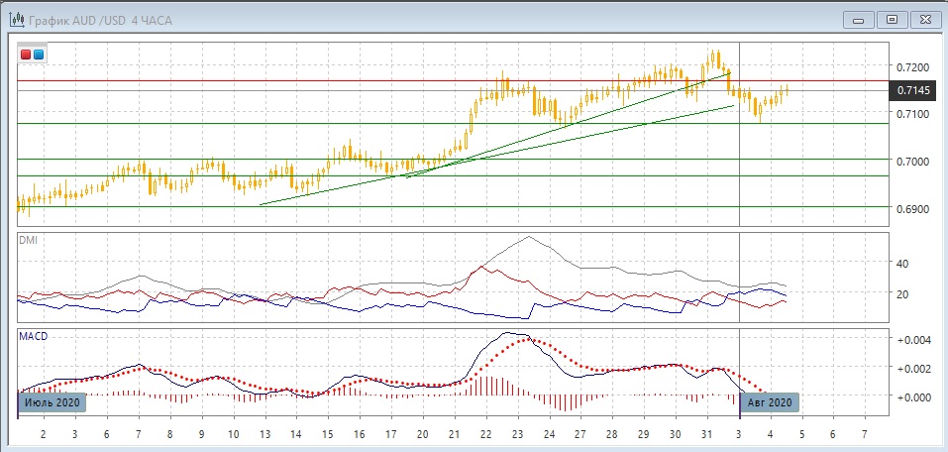
Task: Click date label 31 on time axis
Action: pos(706,434)
